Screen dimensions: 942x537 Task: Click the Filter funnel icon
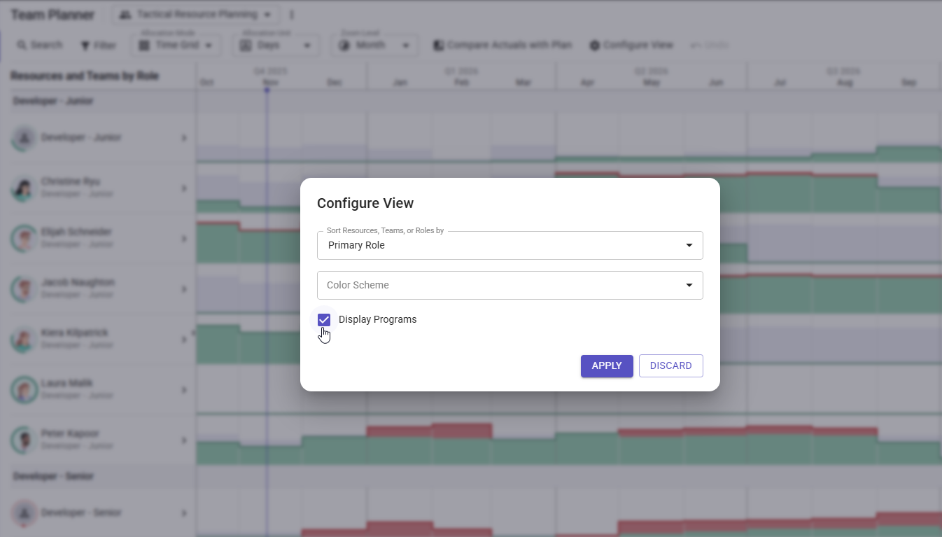[85, 46]
